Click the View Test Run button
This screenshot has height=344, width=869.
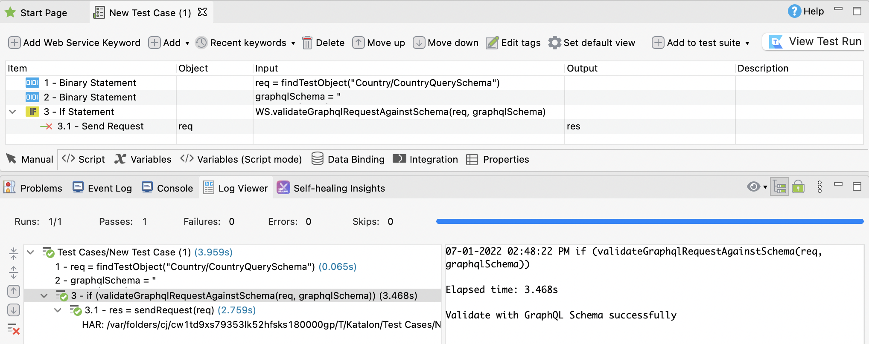tap(816, 42)
